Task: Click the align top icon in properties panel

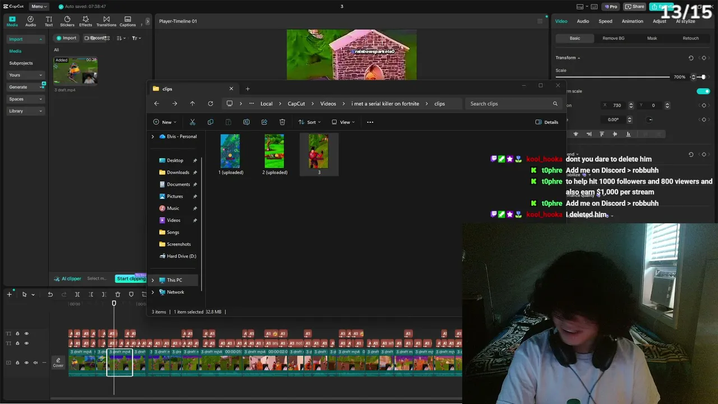Action: (602, 134)
